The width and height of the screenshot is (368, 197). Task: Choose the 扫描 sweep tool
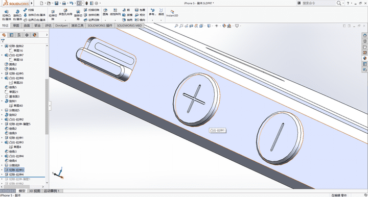pos(29,10)
